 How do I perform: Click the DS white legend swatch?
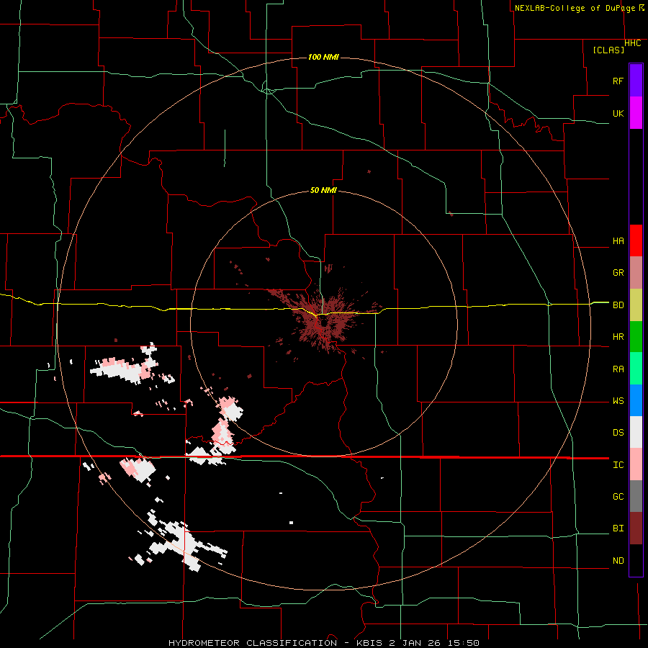636,432
